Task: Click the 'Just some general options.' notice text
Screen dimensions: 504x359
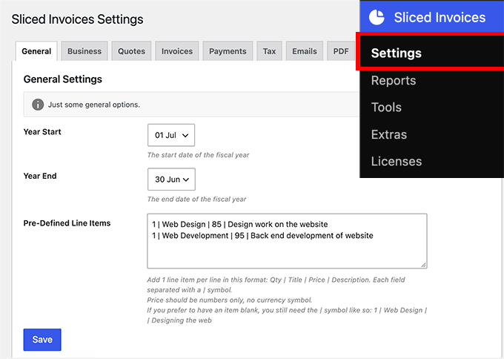Action: click(x=94, y=105)
